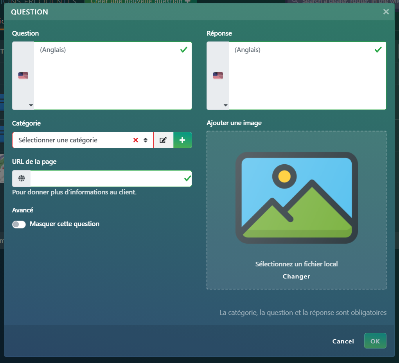
Task: Click Sélectionnez un fichier local text
Action: (296, 264)
